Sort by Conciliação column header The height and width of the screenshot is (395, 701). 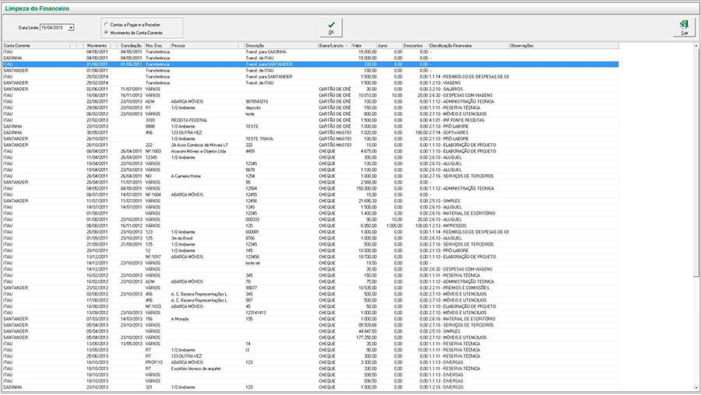[x=131, y=46]
